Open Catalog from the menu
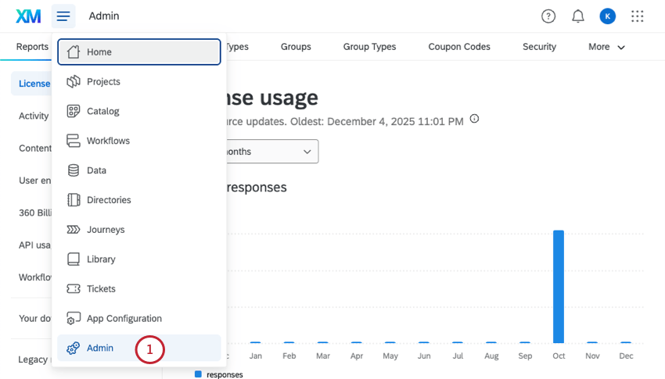The image size is (665, 379). coord(103,111)
